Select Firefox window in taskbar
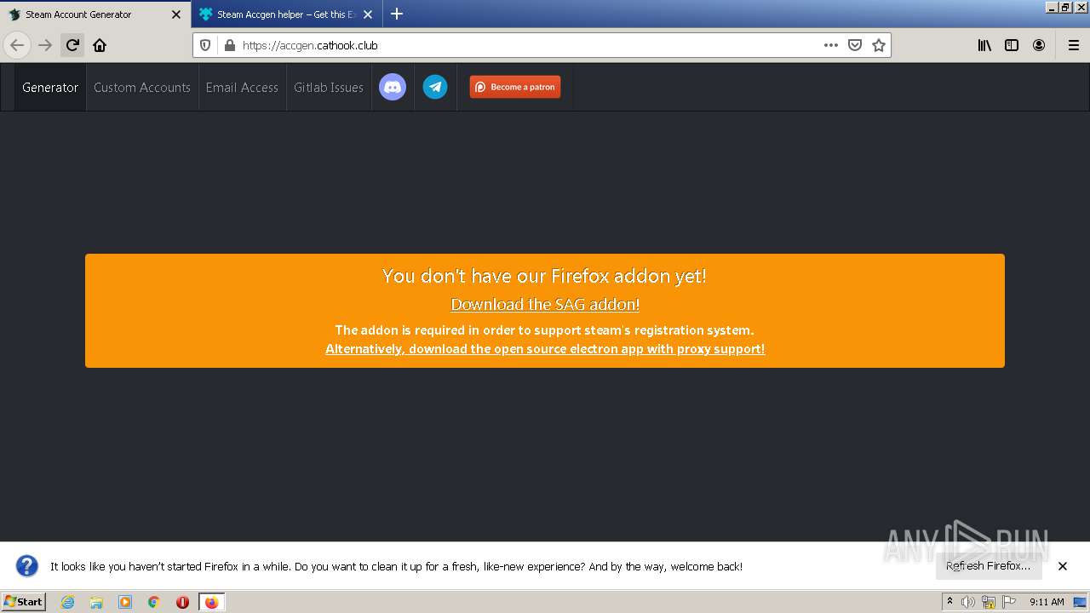 coord(211,602)
